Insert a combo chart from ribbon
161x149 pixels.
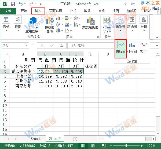point(76,24)
